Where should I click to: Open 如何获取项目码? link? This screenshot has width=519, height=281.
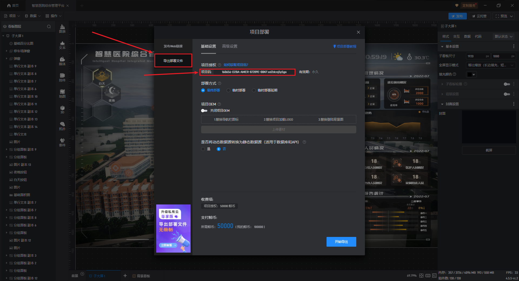[x=236, y=65]
